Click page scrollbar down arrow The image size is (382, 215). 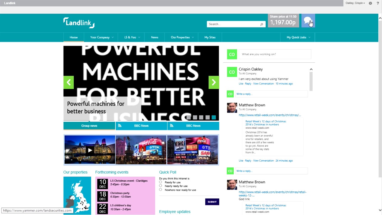coord(380,211)
